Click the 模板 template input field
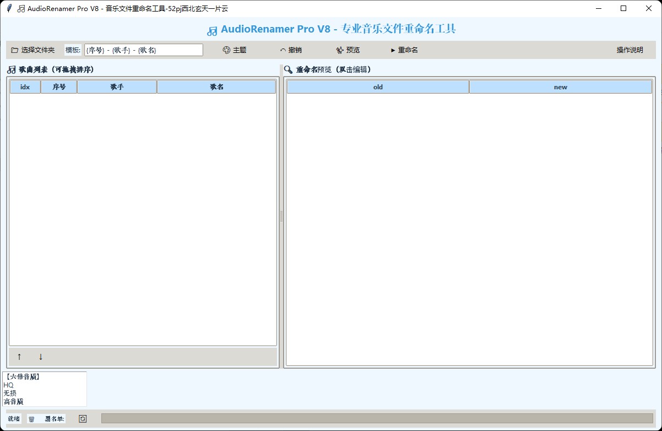Image resolution: width=662 pixels, height=431 pixels. coord(143,50)
